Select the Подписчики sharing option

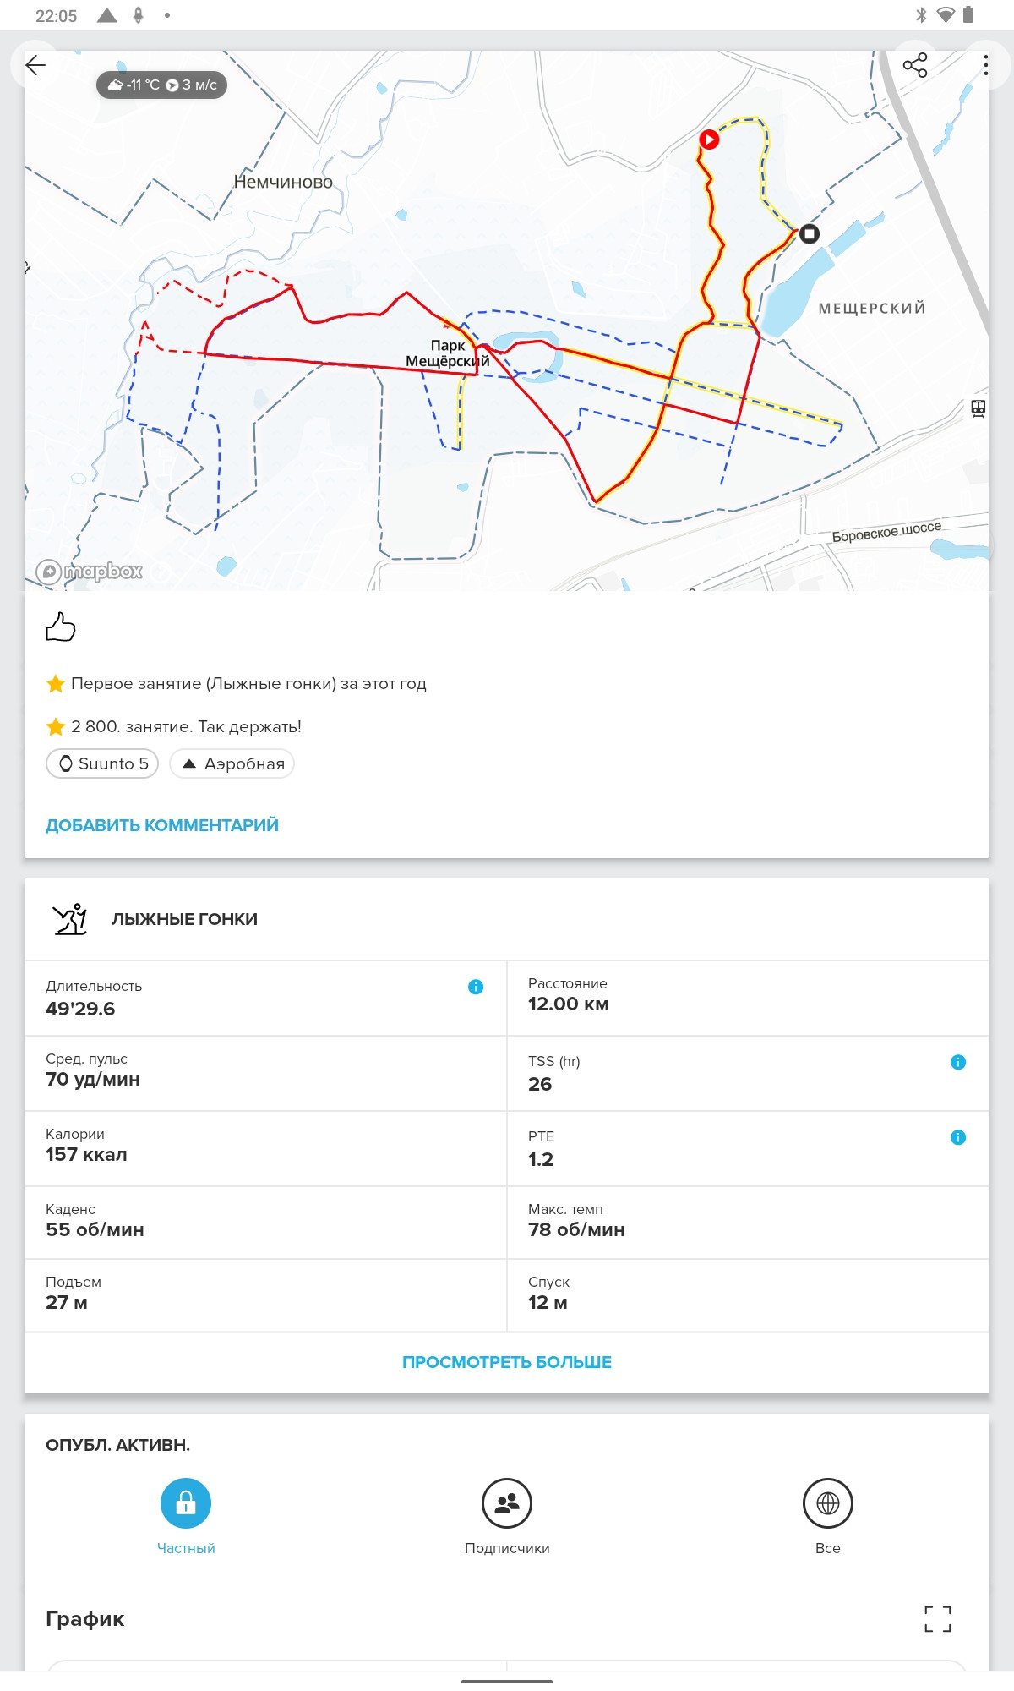pos(507,1517)
